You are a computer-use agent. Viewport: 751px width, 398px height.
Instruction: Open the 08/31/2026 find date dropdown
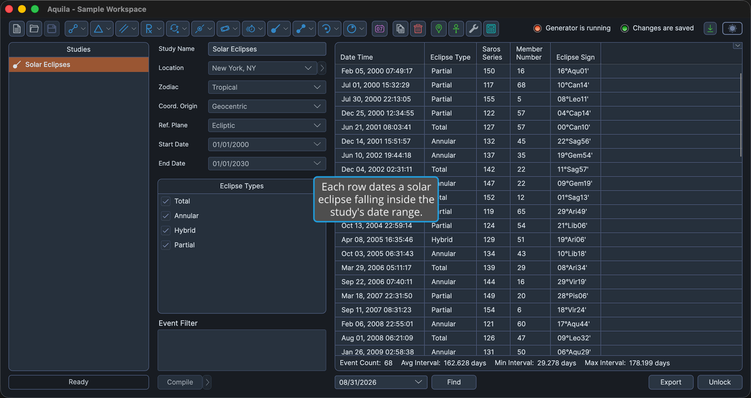pyautogui.click(x=381, y=382)
